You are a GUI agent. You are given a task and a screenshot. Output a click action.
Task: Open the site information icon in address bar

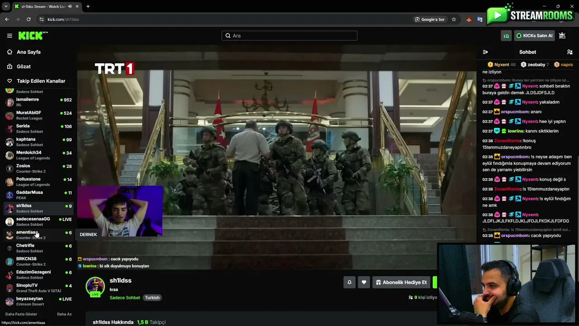pyautogui.click(x=41, y=19)
